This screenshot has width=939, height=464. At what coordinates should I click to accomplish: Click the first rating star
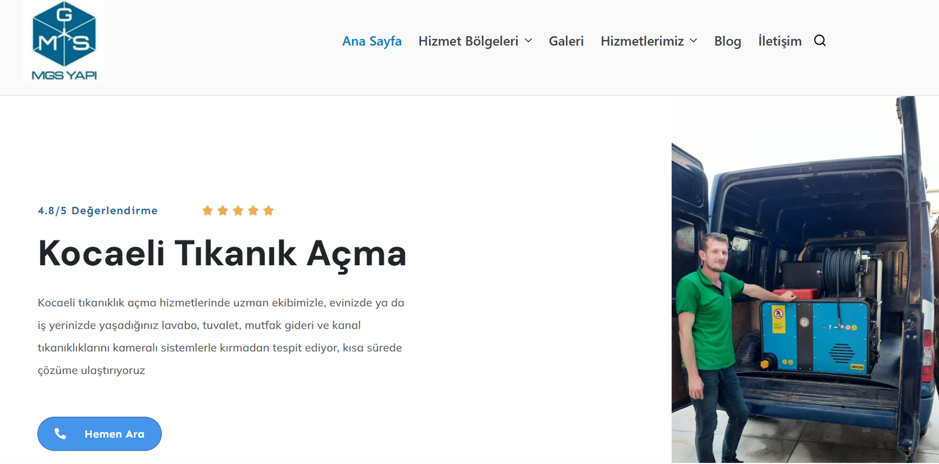click(207, 210)
